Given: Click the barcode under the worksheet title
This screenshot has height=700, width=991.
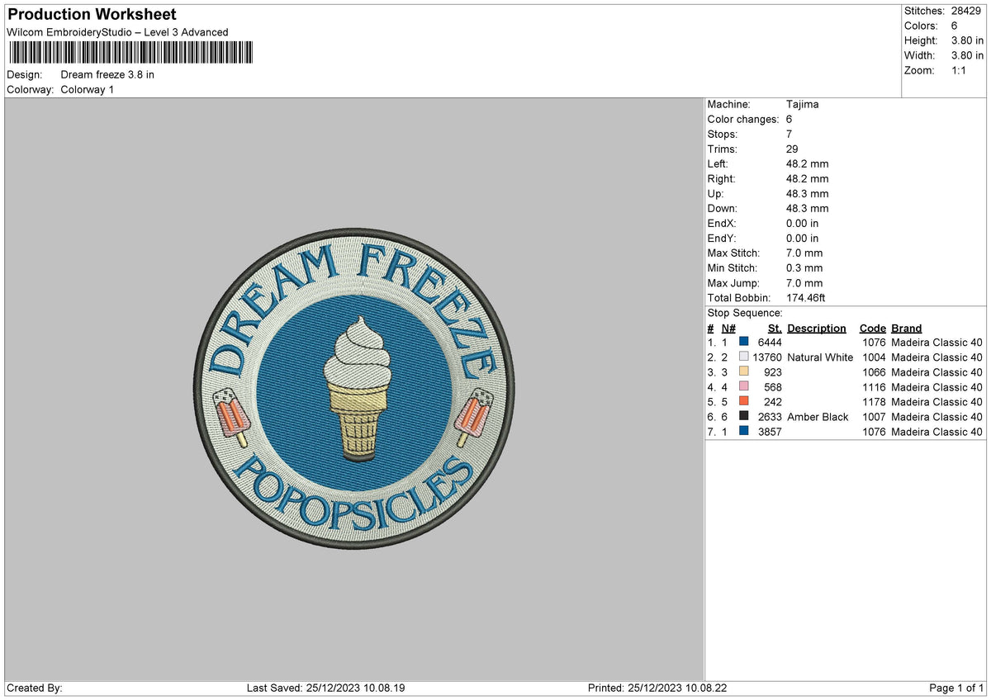Looking at the screenshot, I should pos(131,53).
